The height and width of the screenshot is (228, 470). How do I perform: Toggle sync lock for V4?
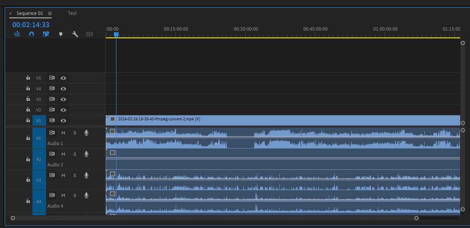point(52,88)
